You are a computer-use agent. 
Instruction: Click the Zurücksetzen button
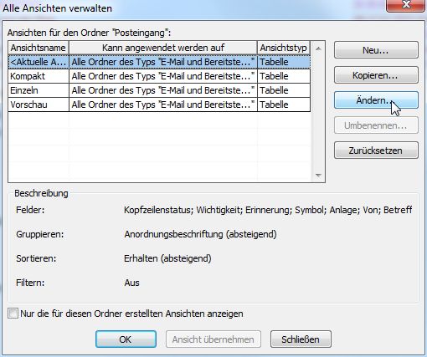click(376, 150)
